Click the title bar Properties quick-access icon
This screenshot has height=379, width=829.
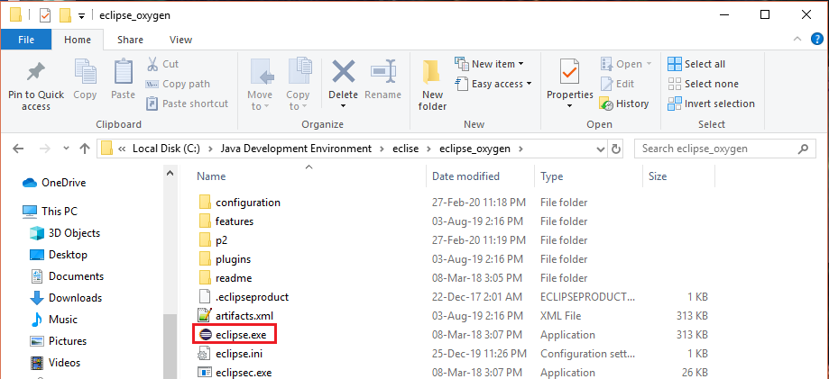(46, 15)
